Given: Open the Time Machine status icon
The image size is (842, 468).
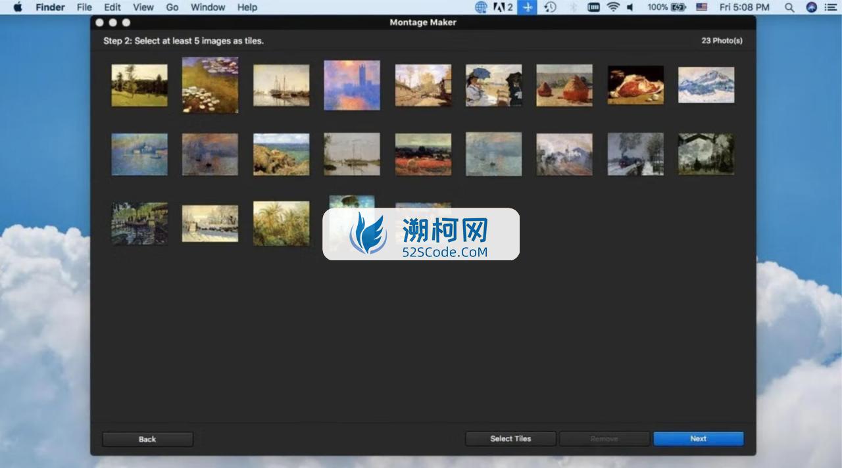Looking at the screenshot, I should 550,7.
